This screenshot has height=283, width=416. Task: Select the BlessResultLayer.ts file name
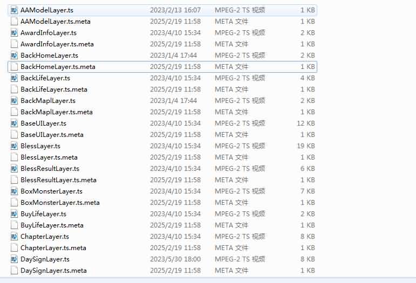click(x=50, y=169)
